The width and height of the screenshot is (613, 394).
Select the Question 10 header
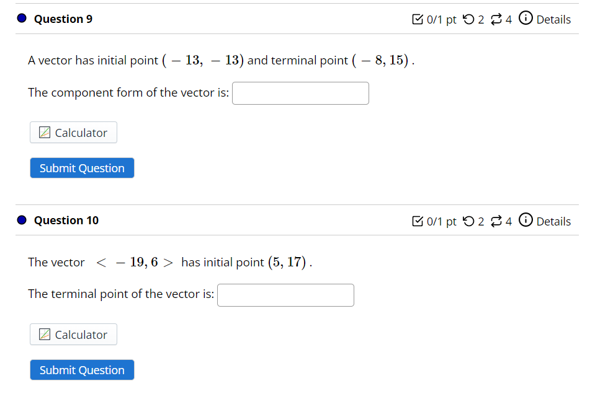point(66,220)
